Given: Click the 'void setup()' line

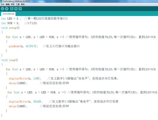Looking at the screenshot, I should point(10,28).
